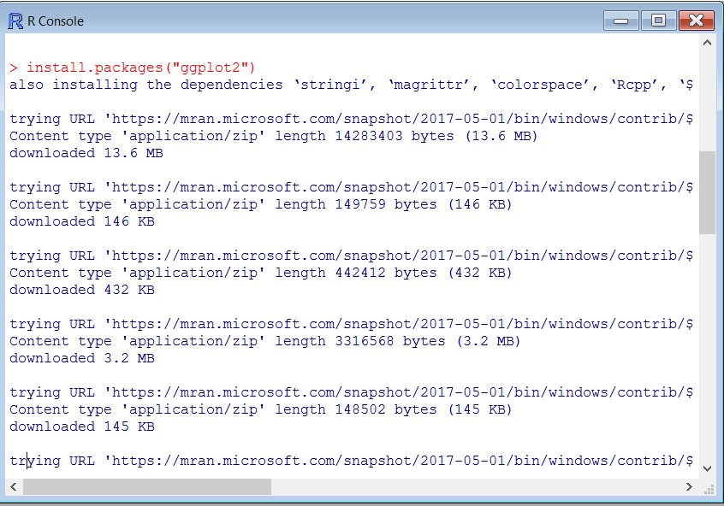Image resolution: width=724 pixels, height=506 pixels.
Task: Click the horizontal scrollbar left arrow
Action: click(14, 486)
